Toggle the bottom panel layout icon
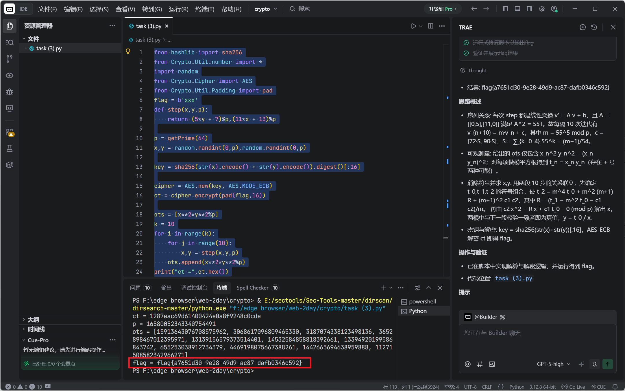The image size is (625, 391). [517, 9]
